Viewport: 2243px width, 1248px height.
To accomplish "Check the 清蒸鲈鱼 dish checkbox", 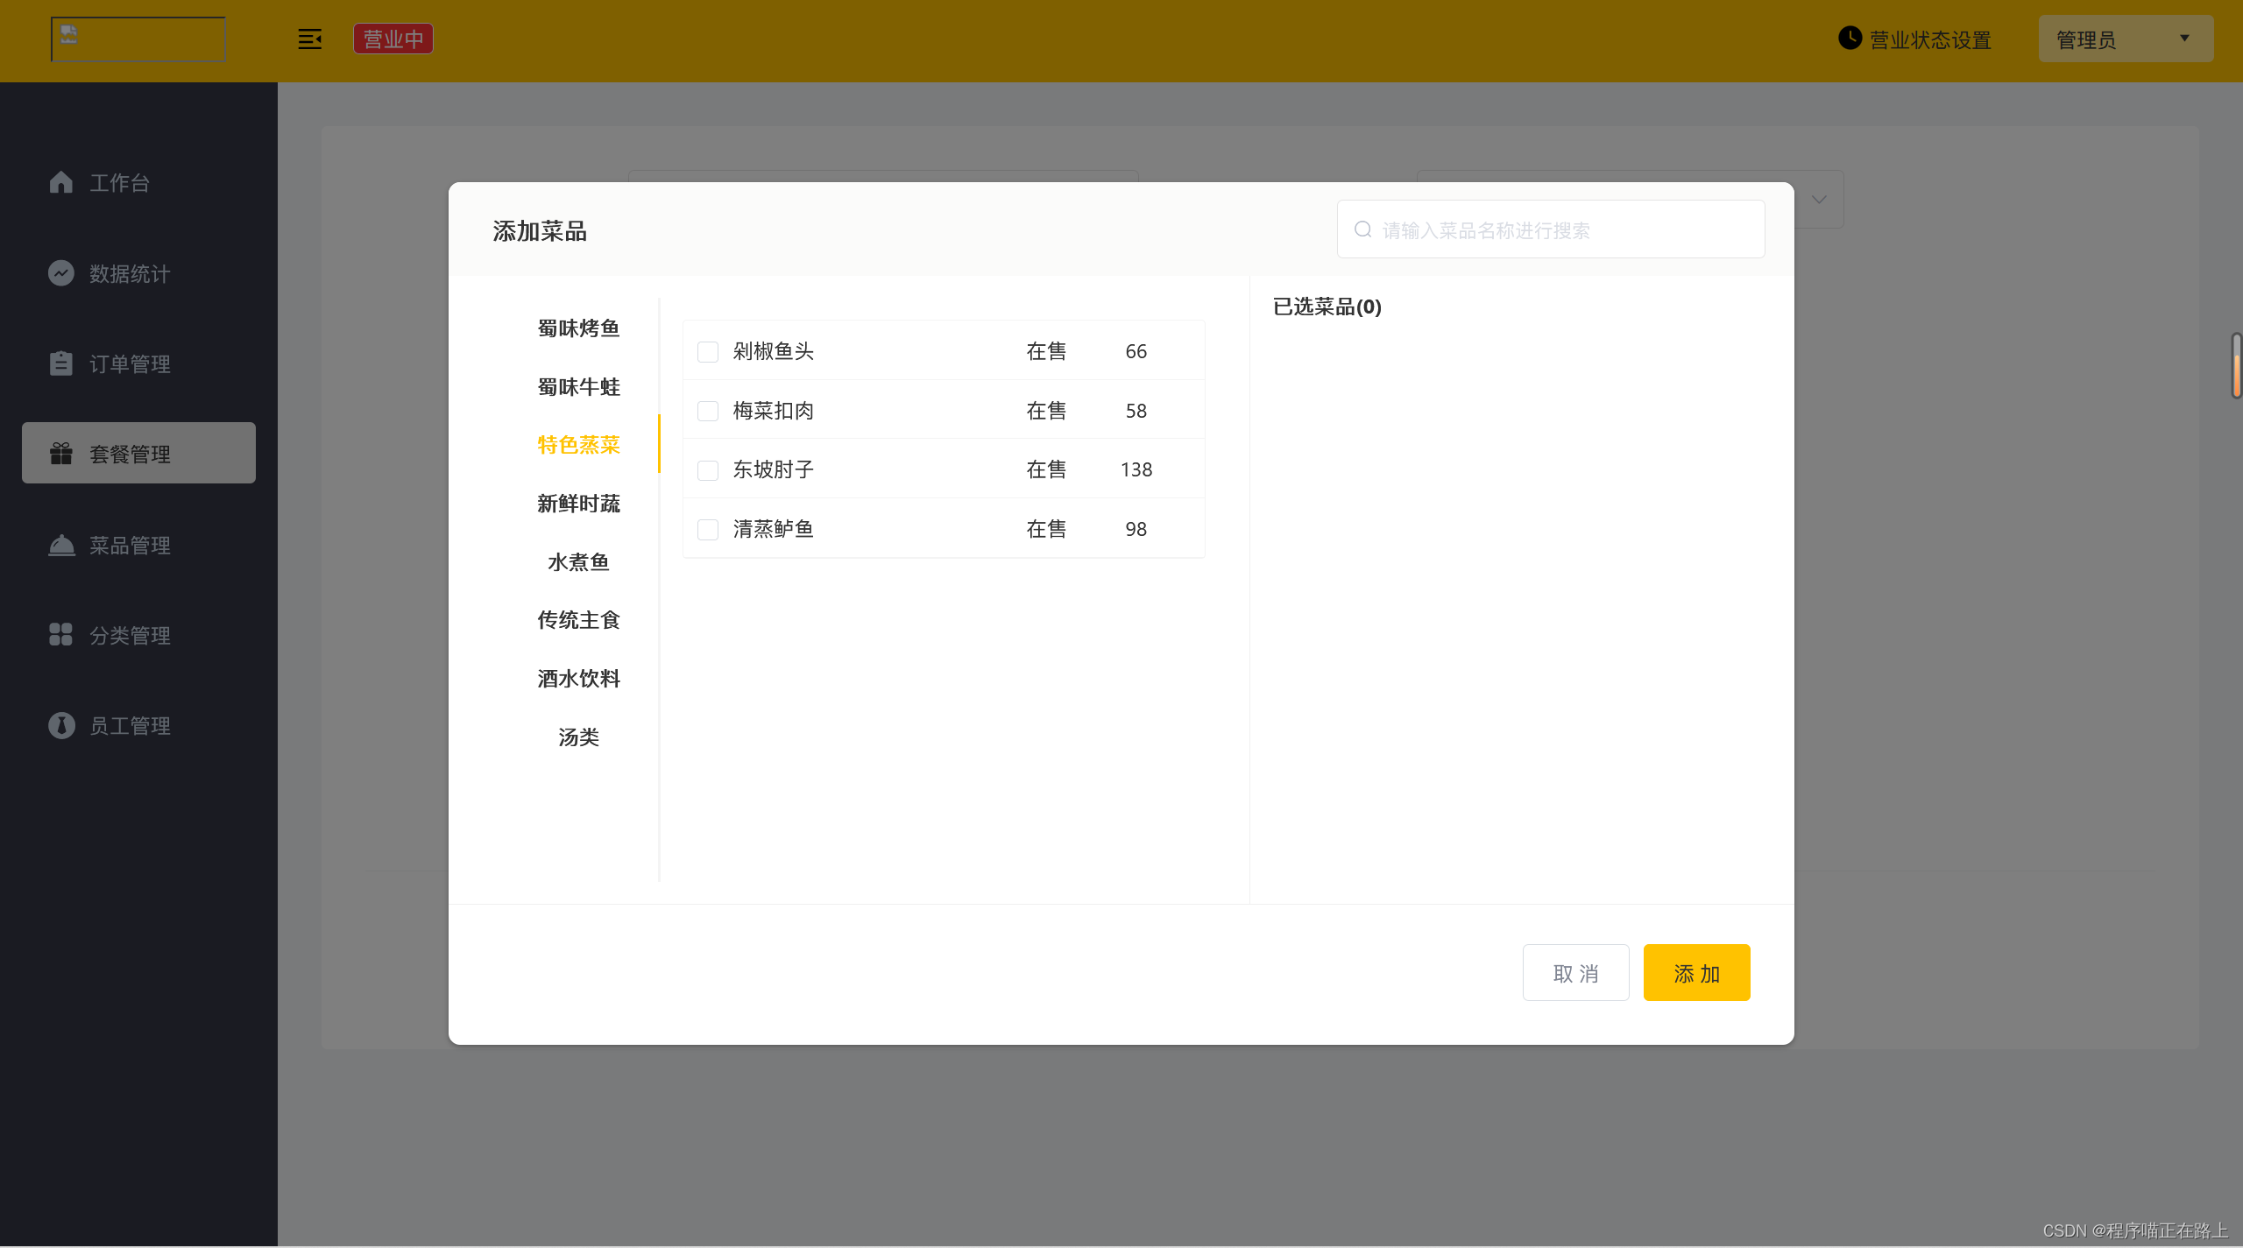I will tap(708, 529).
